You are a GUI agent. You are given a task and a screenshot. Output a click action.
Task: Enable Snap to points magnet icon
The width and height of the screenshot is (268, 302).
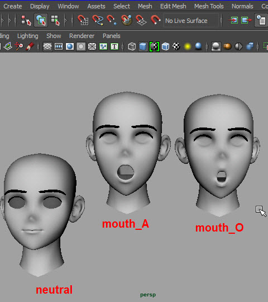[x=112, y=20]
